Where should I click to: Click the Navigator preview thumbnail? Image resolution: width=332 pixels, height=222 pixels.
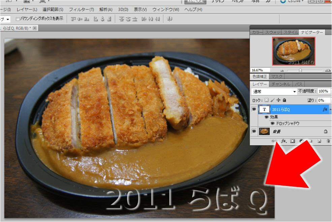[294, 51]
